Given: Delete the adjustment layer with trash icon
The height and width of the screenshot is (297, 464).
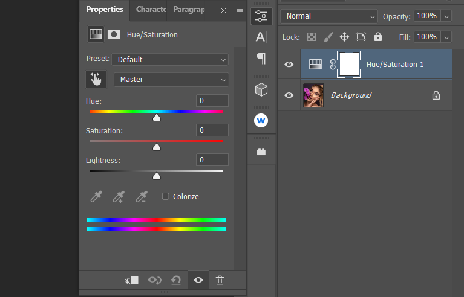Looking at the screenshot, I should (x=220, y=280).
